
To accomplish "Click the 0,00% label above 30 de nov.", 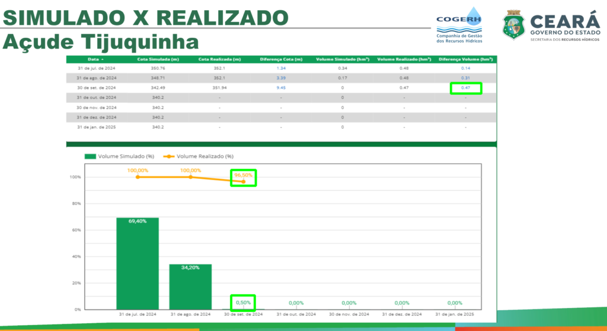I will [349, 303].
